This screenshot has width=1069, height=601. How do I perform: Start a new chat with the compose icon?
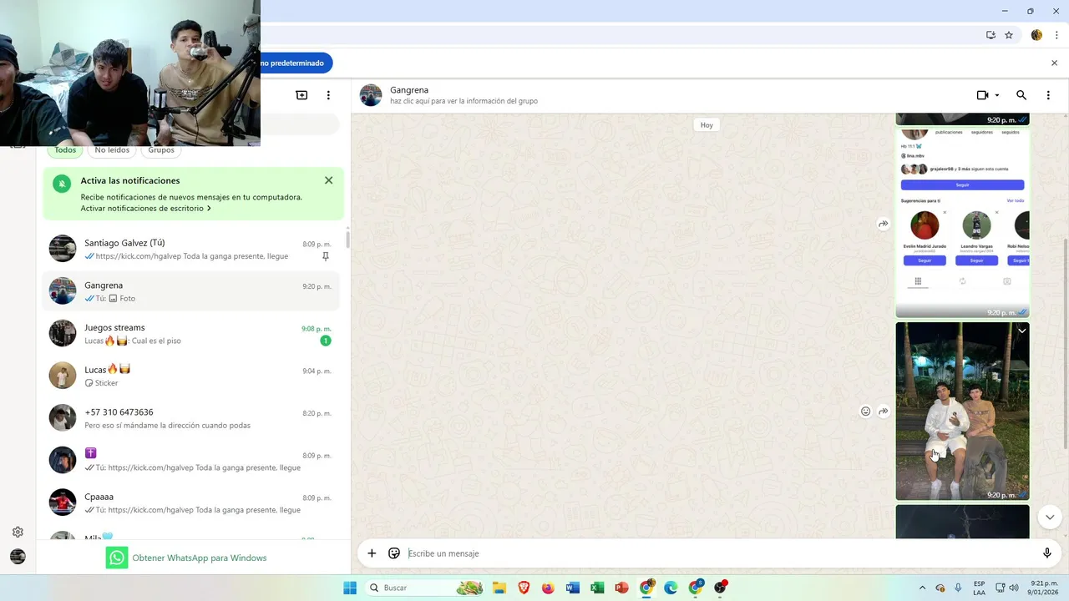click(301, 95)
